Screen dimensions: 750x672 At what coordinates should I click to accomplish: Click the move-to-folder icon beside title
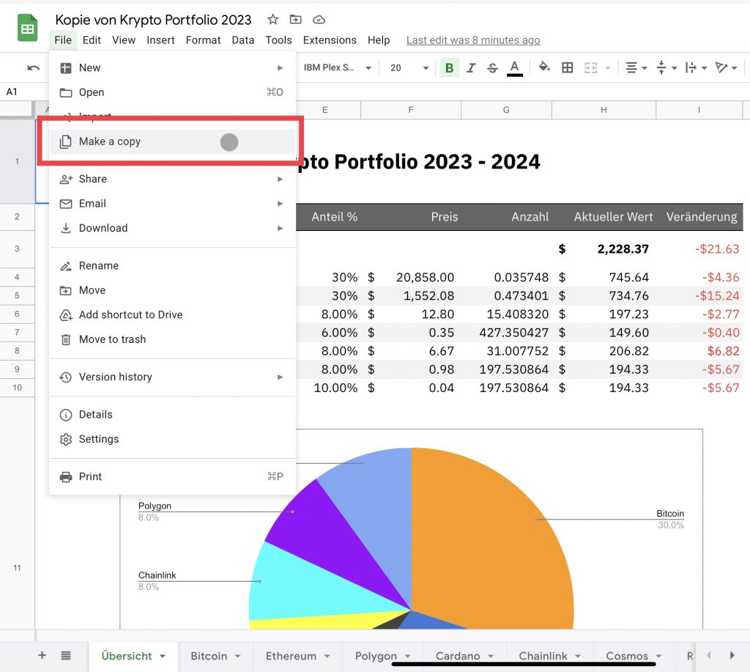[x=296, y=20]
